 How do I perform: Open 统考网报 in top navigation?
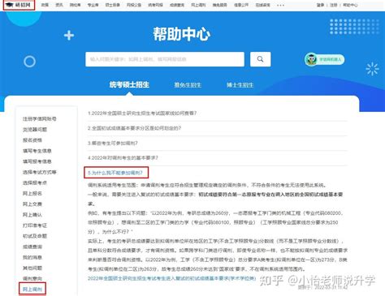(155, 5)
